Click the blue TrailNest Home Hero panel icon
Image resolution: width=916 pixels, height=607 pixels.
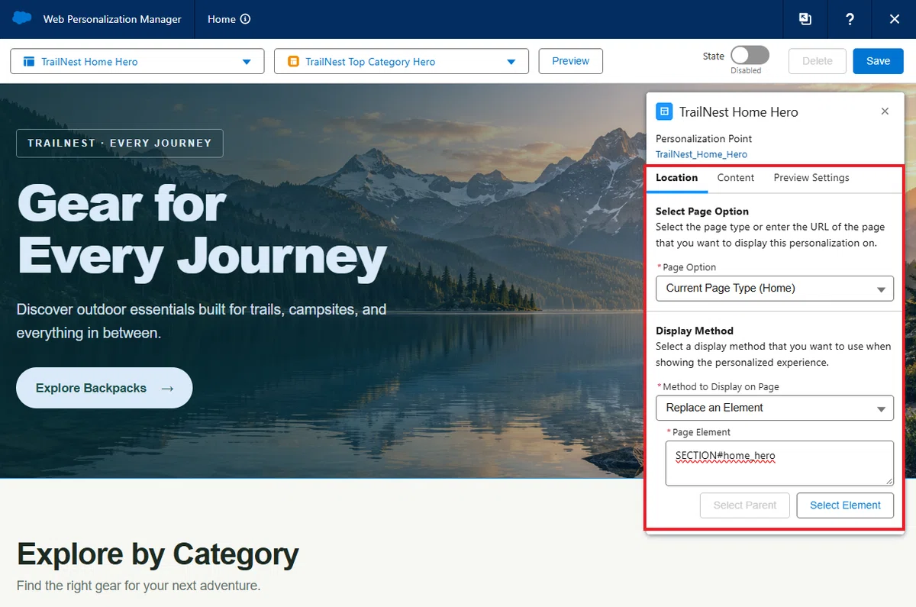[664, 111]
